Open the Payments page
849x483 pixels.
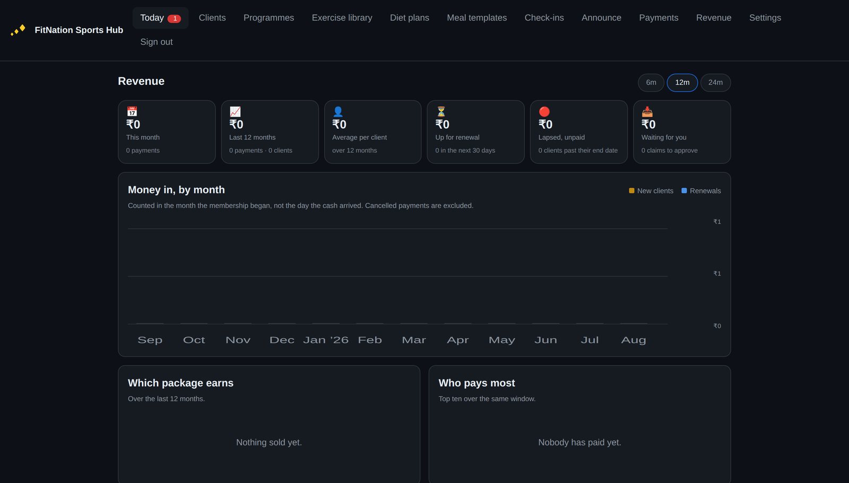tap(659, 18)
